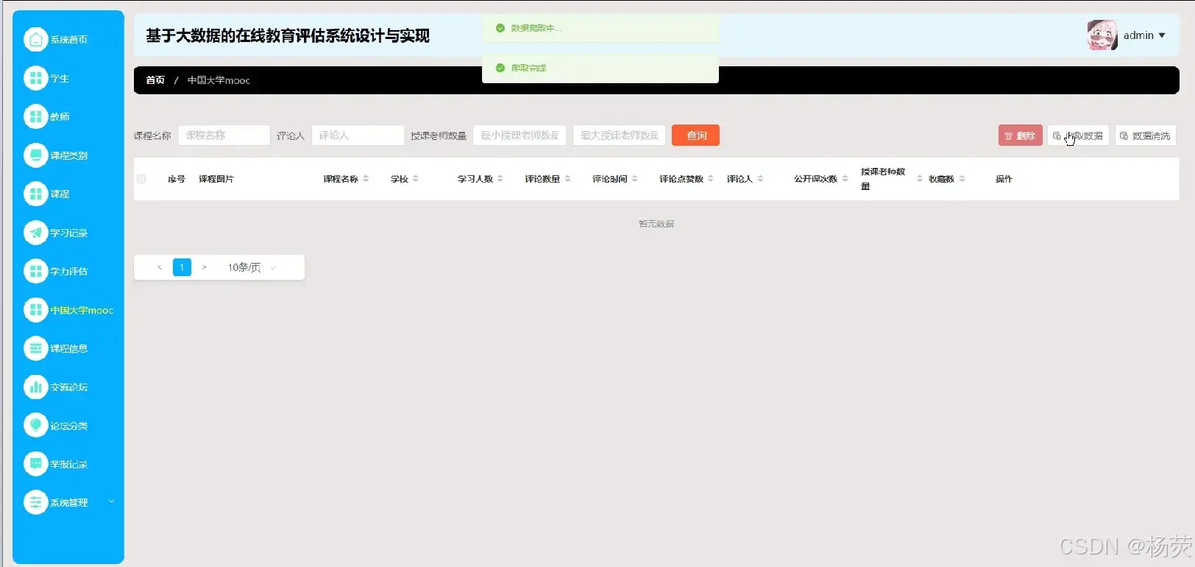The image size is (1195, 567).
Task: Open the 课程类别 sidebar icon
Action: coord(35,155)
